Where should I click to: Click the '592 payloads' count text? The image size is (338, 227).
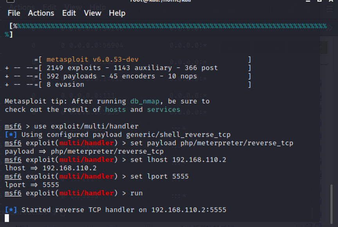[72, 76]
